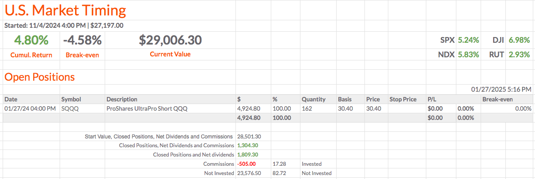Click the -4.58% break-even value
This screenshot has height=179, width=535.
click(x=82, y=40)
